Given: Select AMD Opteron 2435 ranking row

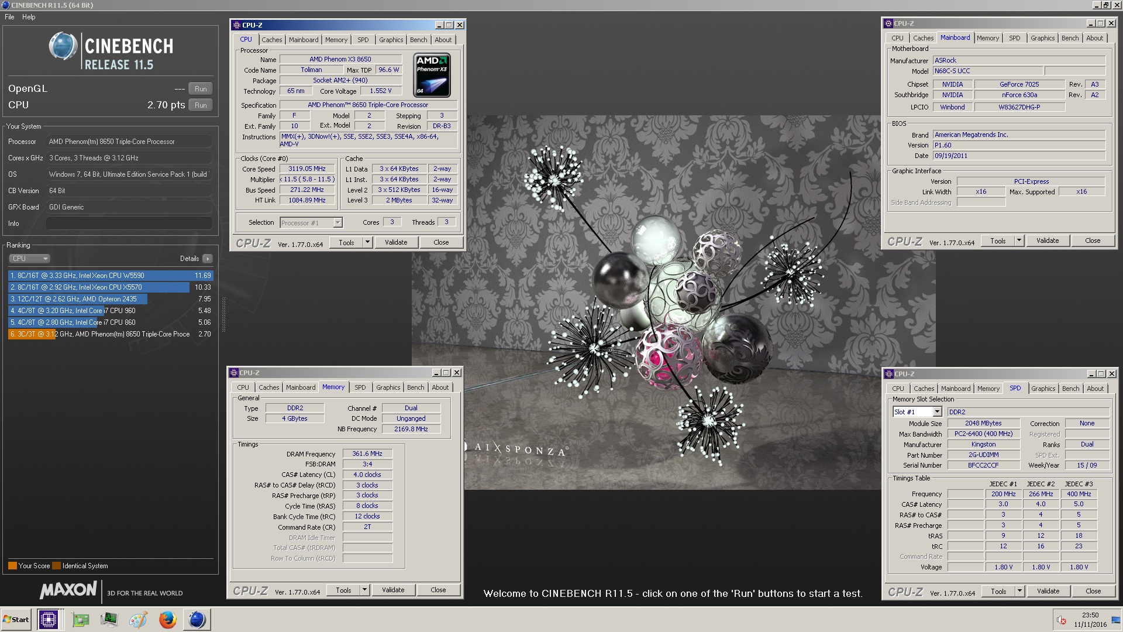Looking at the screenshot, I should (110, 299).
